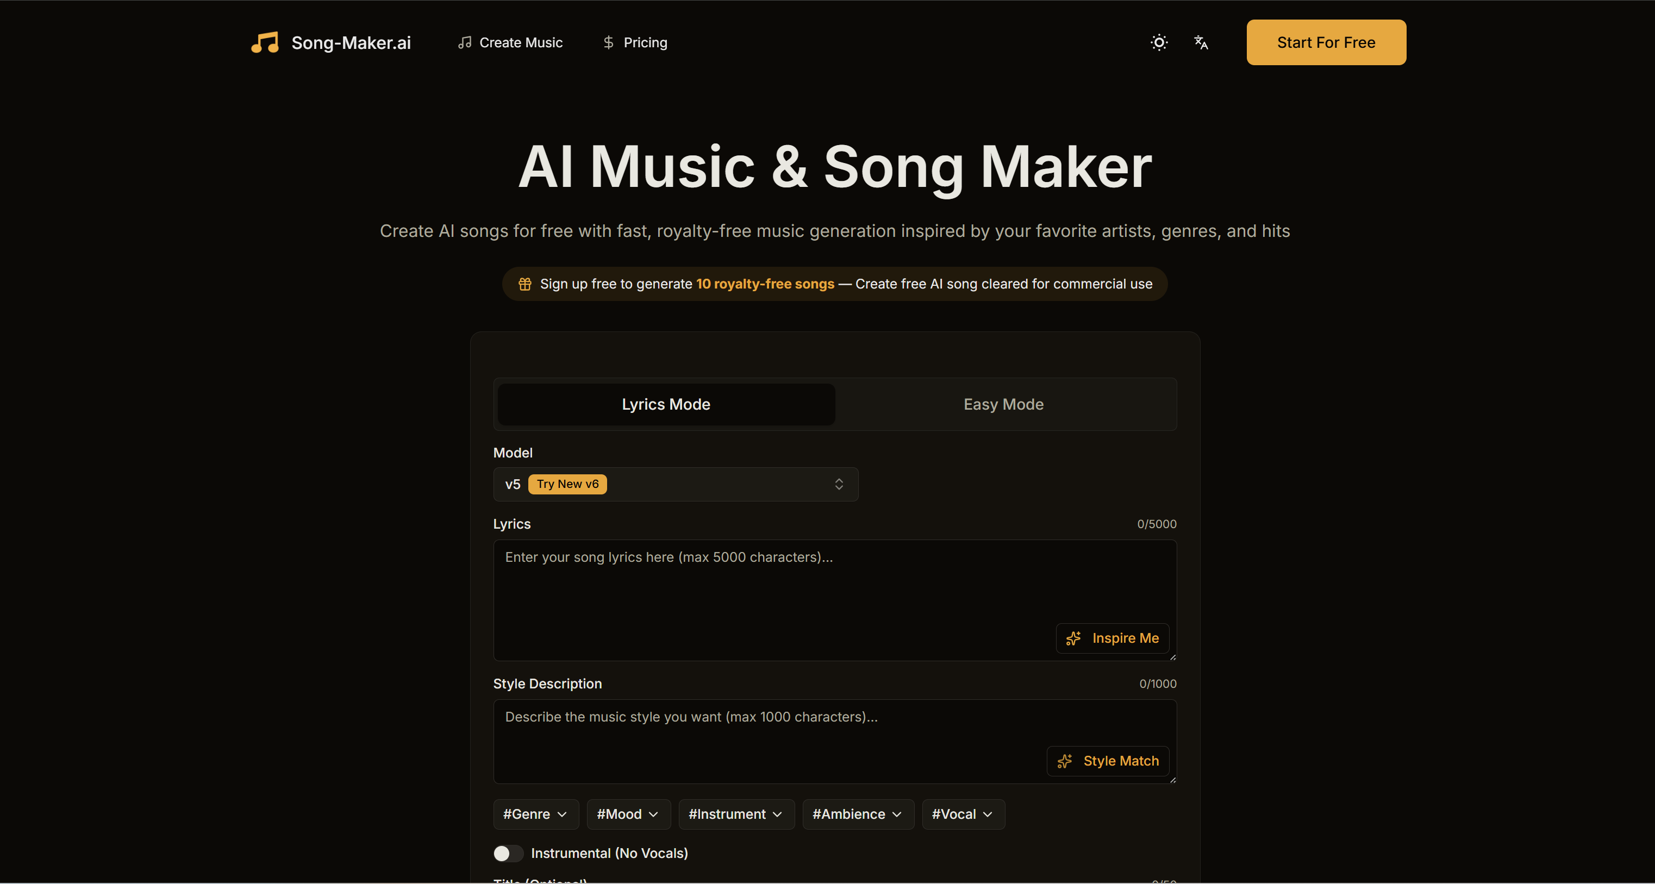Open the #Instrument selector
The image size is (1655, 884).
tap(735, 814)
